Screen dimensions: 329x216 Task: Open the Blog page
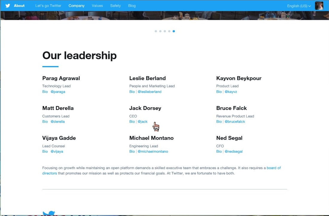coord(132,6)
